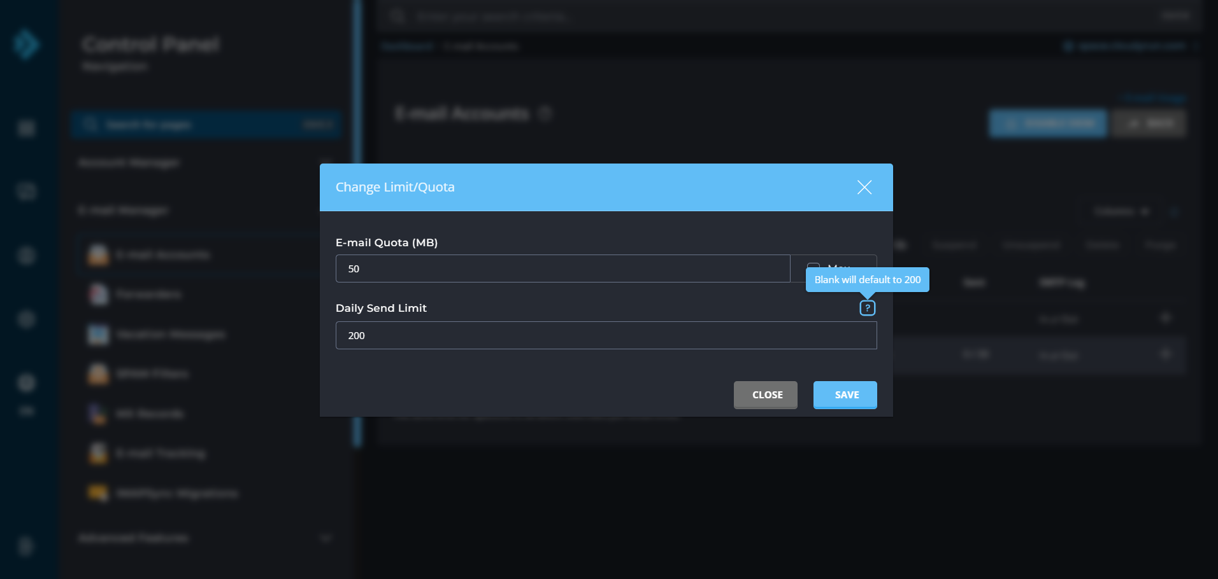1218x579 pixels.
Task: Close the dialog with the CLOSE button
Action: (x=765, y=394)
